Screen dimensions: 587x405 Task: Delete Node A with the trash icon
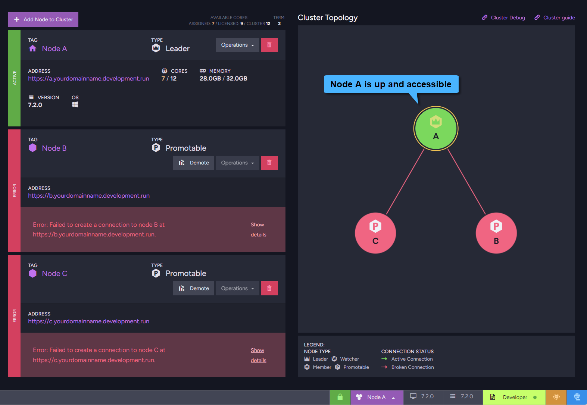(x=269, y=45)
